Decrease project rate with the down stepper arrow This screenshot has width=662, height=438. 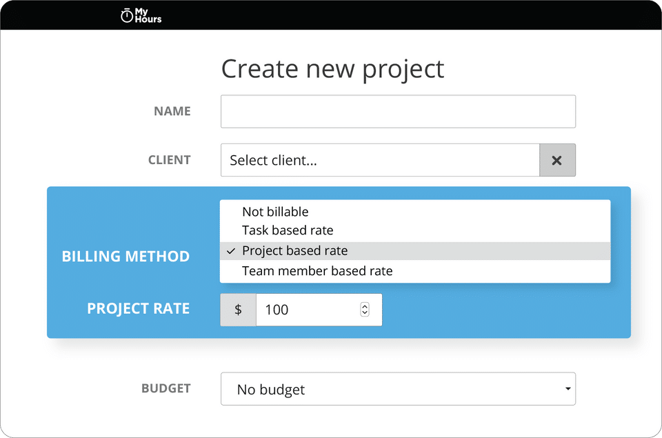pos(365,314)
